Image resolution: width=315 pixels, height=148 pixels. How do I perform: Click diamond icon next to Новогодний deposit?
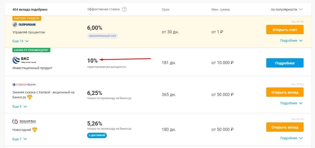click(34, 130)
